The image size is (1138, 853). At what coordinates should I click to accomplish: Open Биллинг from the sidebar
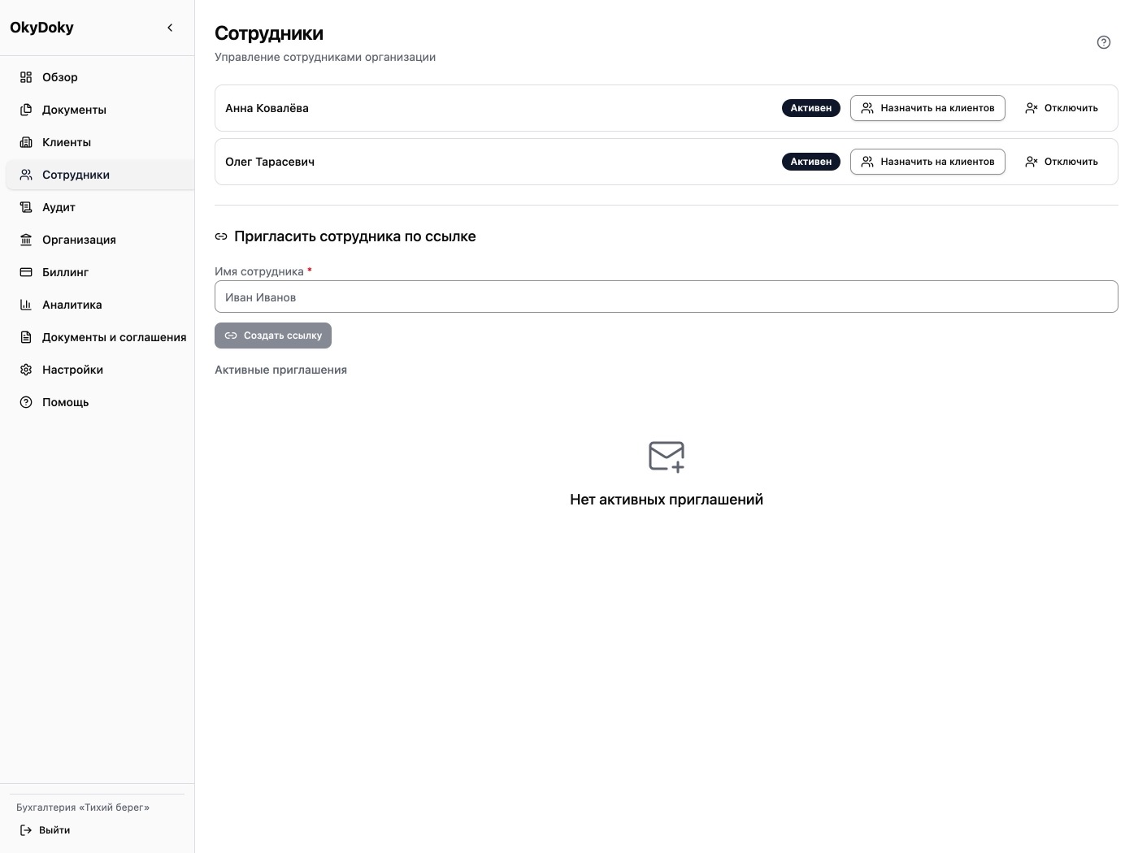coord(100,272)
